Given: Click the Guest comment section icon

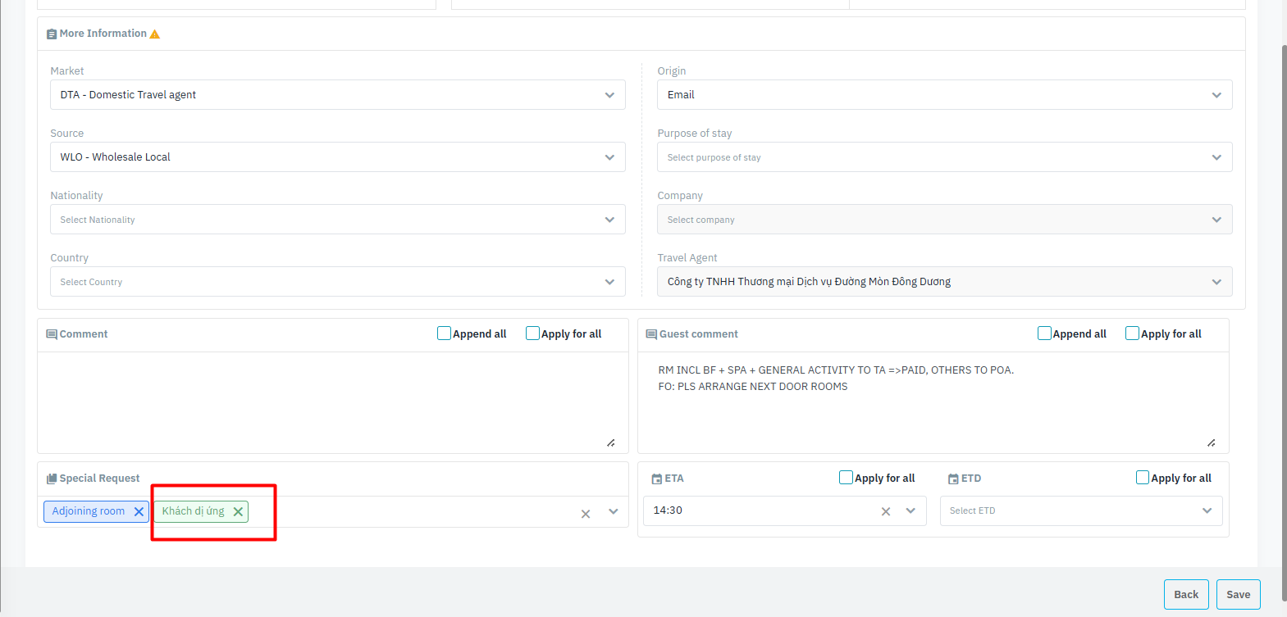Looking at the screenshot, I should pos(651,334).
